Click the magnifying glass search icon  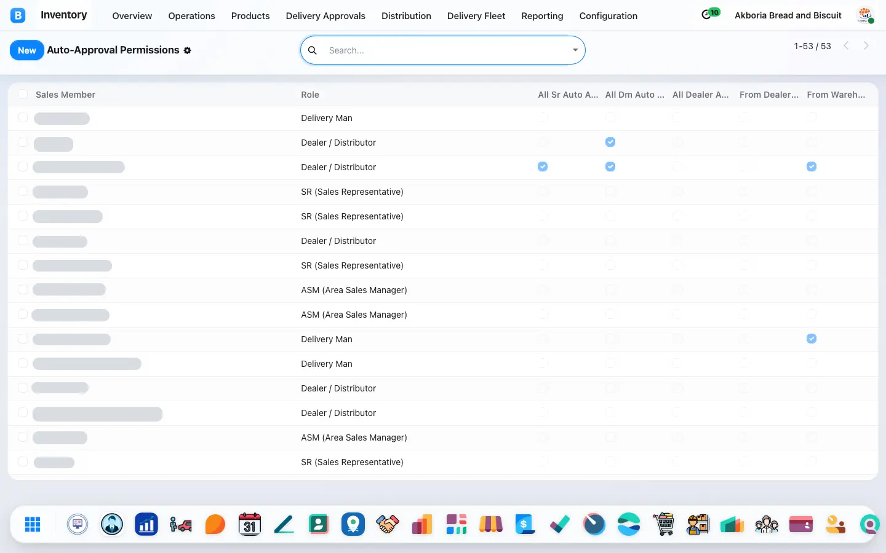click(313, 50)
